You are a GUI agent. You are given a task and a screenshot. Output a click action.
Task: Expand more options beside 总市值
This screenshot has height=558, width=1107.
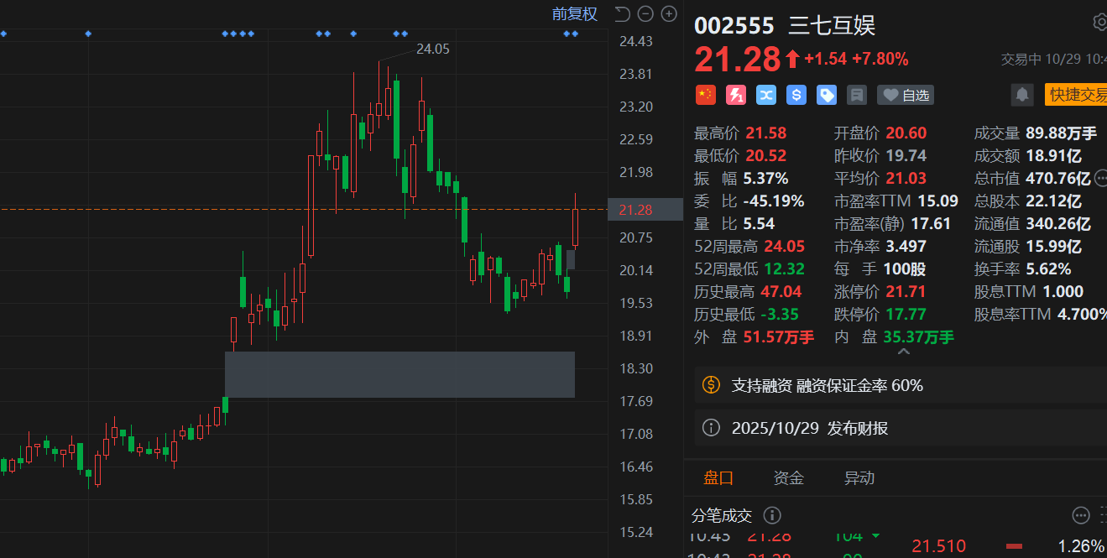(1100, 178)
